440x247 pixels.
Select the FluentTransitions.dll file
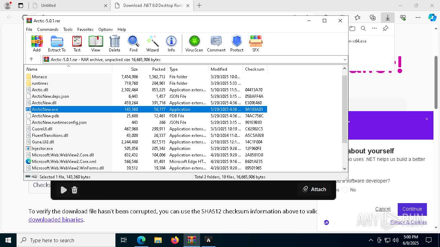(50, 136)
